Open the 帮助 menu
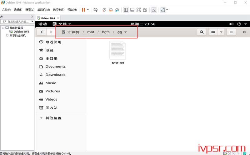This screenshot has height=155, width=250. tap(72, 10)
